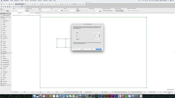Screen dimensions: 175x98
Task: Select the Kreis/Bogen tool in toolbox
Action: pos(5,72)
